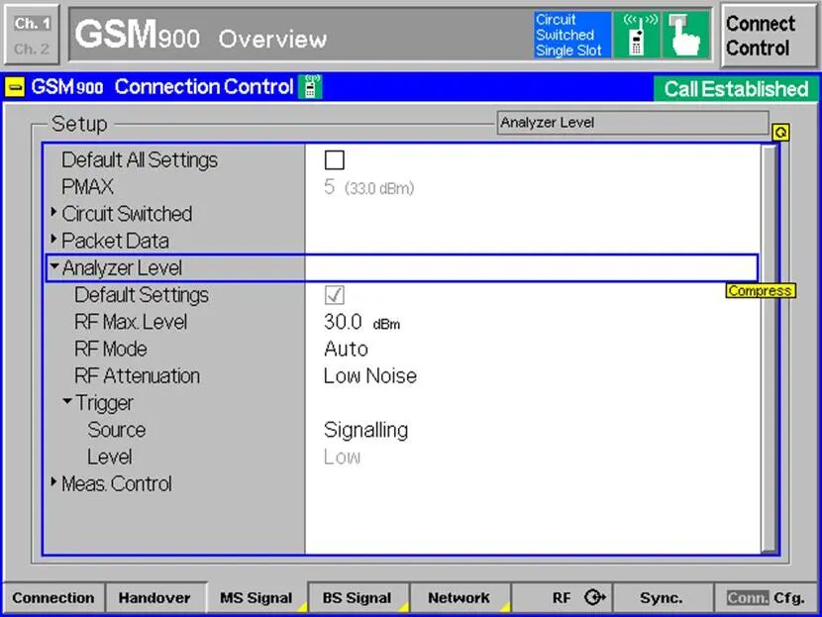The width and height of the screenshot is (822, 617).
Task: Open the RF tab
Action: point(562,597)
